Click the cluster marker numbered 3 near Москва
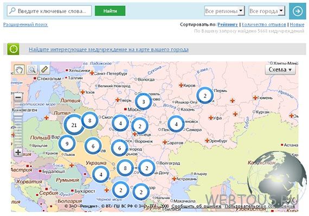 point(144,102)
